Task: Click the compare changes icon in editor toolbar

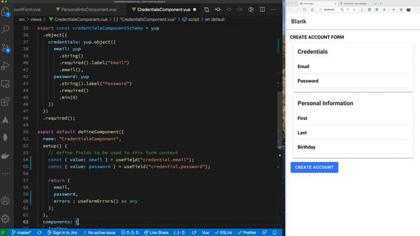Action: [x=207, y=10]
